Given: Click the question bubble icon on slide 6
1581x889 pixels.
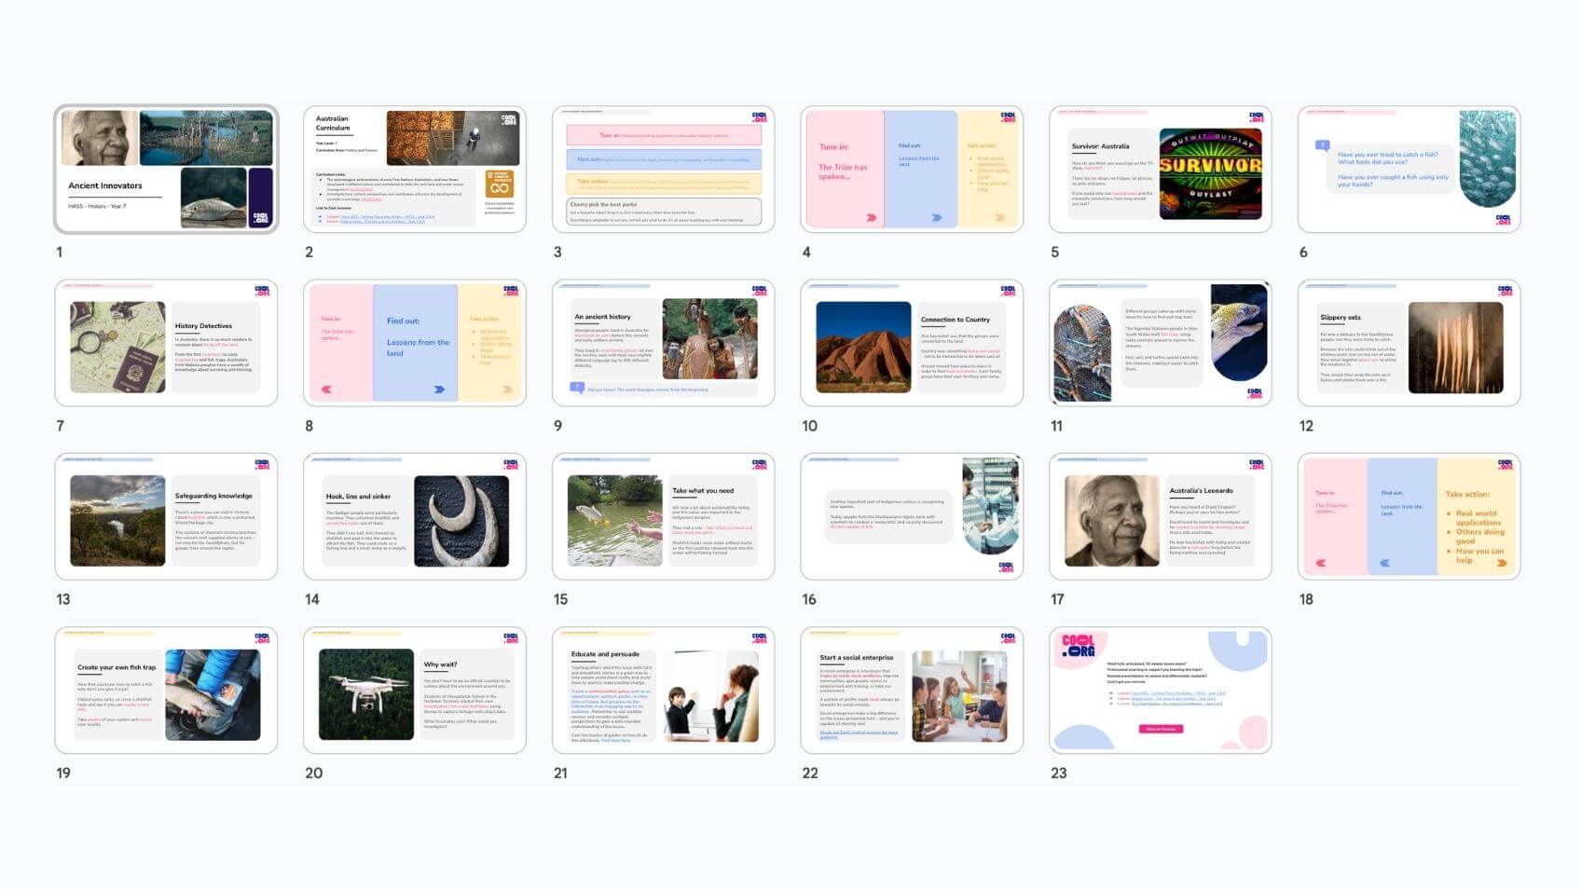Looking at the screenshot, I should tap(1322, 145).
